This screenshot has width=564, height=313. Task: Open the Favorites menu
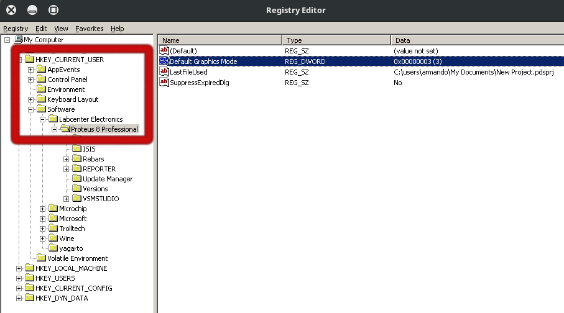pyautogui.click(x=89, y=29)
